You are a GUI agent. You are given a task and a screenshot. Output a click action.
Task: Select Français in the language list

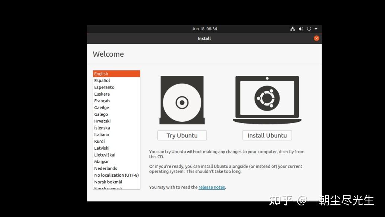[102, 100]
